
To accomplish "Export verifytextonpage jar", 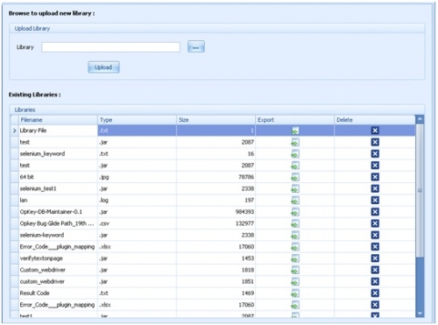I will click(295, 258).
